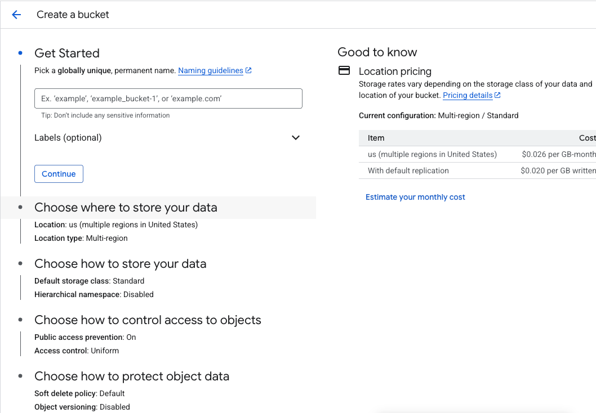Screen dimensions: 596x413
Task: Click the back arrow to exit bucket creation
Action: [16, 15]
